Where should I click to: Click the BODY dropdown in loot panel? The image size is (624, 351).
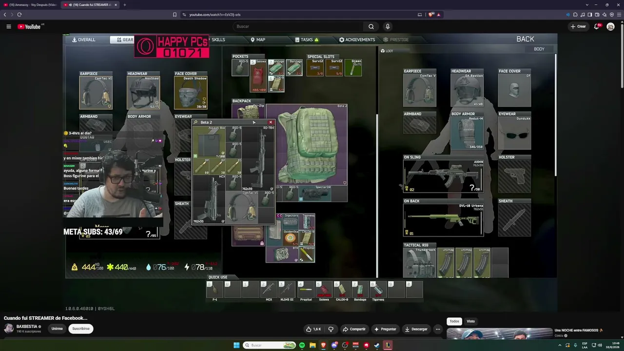(x=539, y=49)
